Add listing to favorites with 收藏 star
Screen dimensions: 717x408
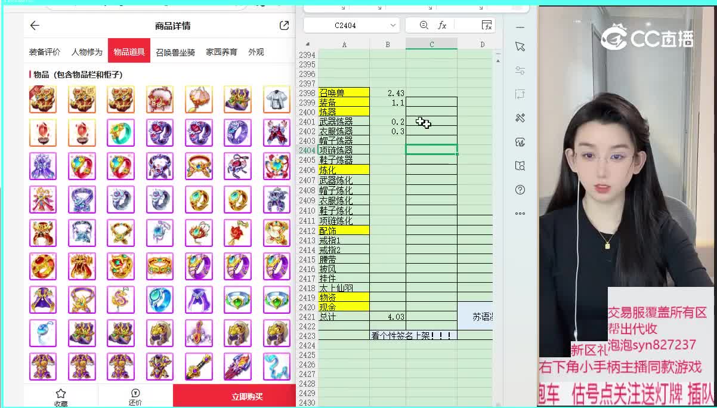click(x=61, y=397)
